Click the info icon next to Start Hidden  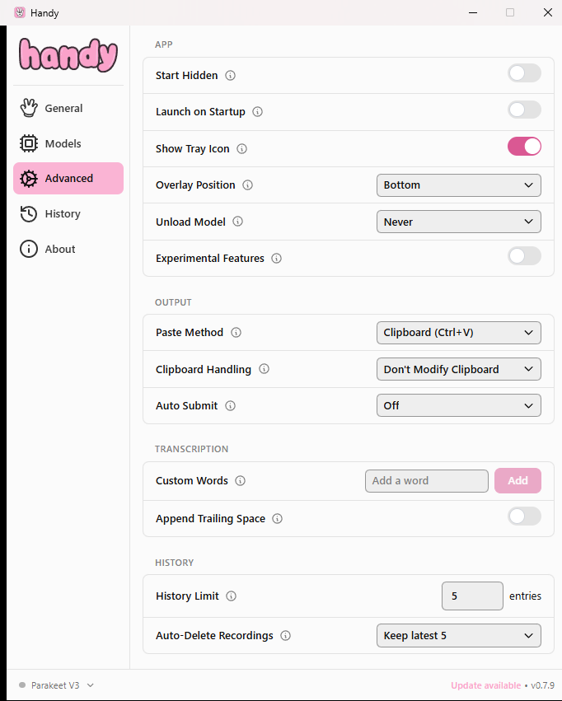coord(231,76)
